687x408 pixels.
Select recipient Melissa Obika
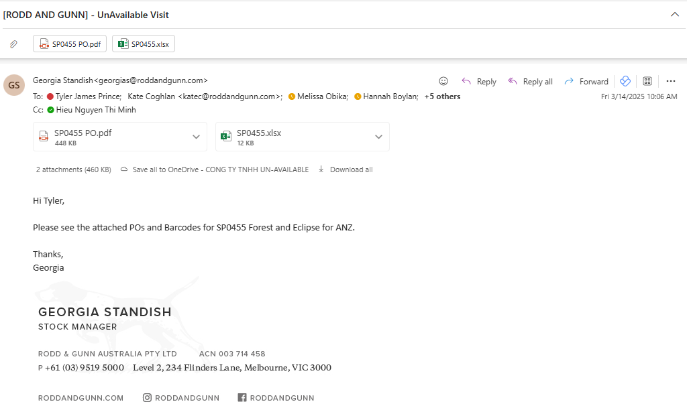[323, 96]
